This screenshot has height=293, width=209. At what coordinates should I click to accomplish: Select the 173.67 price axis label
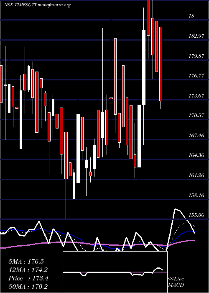click(196, 96)
